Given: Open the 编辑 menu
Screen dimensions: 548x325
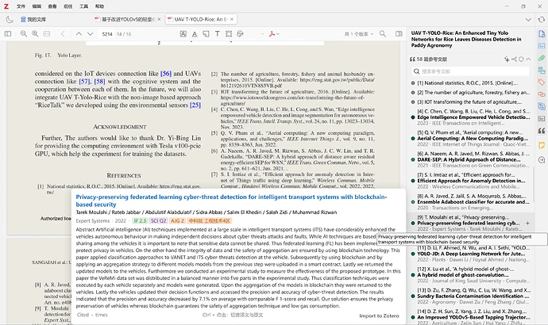Looking at the screenshot, I should coord(37,6).
